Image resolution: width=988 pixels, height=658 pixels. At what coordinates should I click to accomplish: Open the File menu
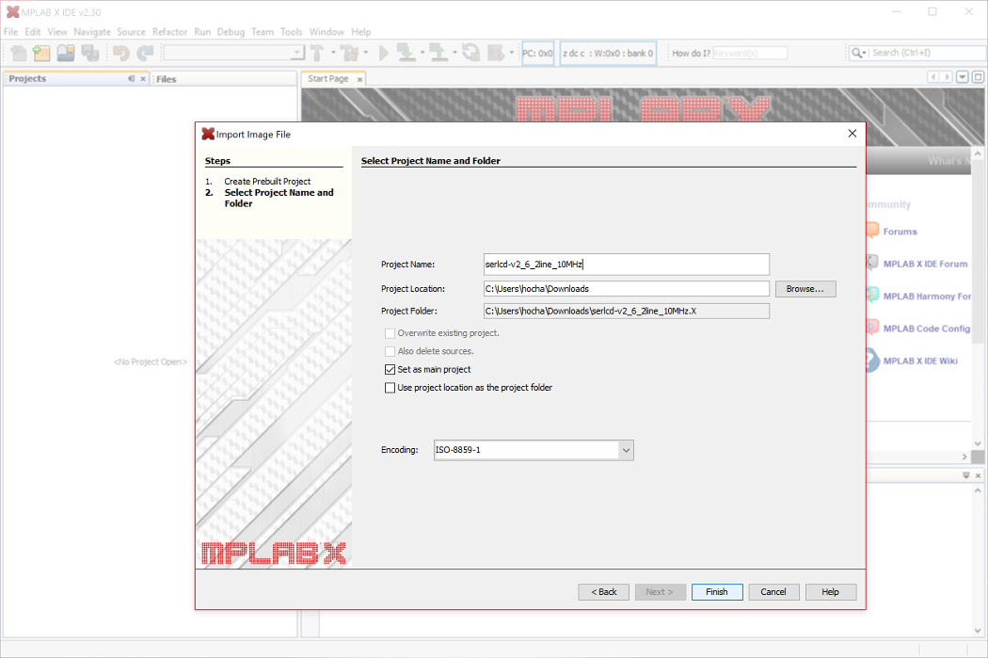10,31
